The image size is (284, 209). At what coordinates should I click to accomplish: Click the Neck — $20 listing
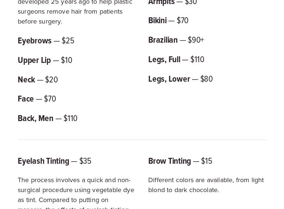pyautogui.click(x=38, y=79)
